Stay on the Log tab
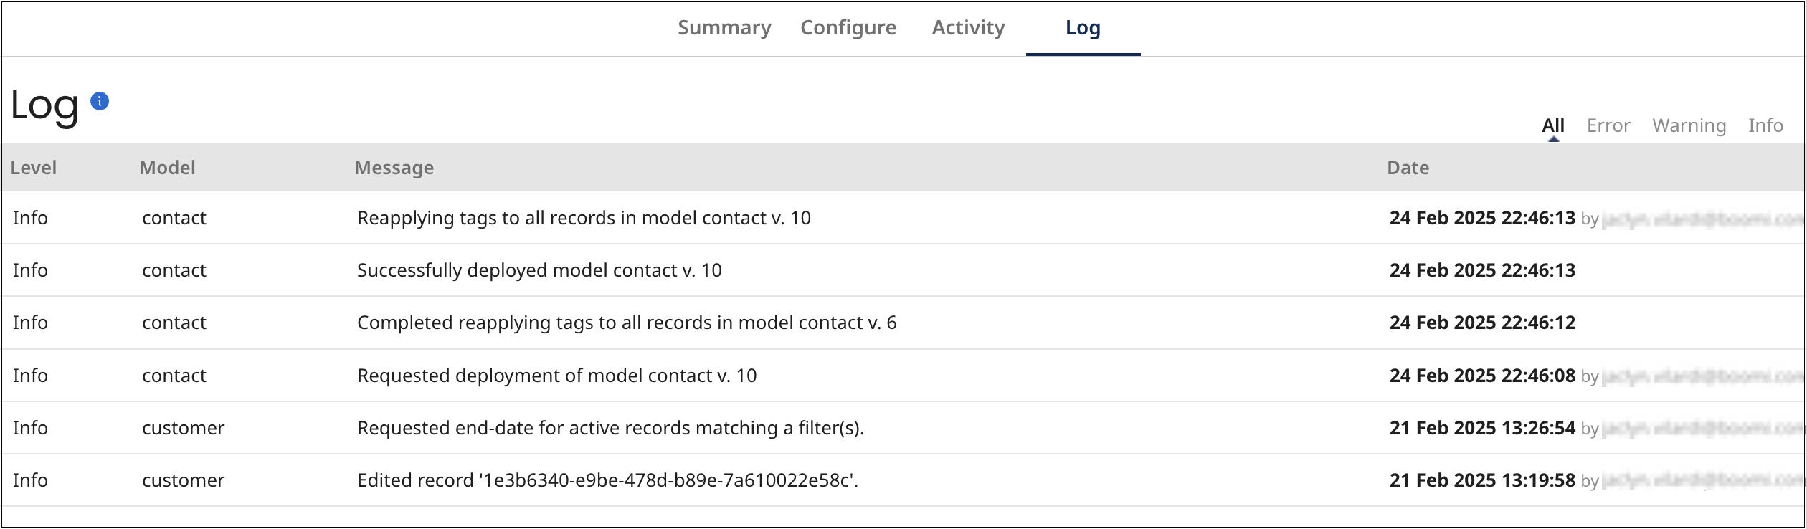The height and width of the screenshot is (529, 1807). point(1083,27)
